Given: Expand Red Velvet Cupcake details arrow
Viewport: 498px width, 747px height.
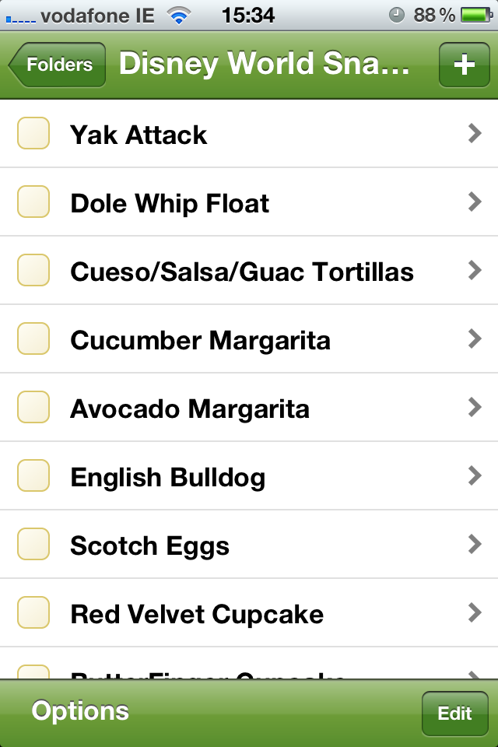Looking at the screenshot, I should 475,613.
